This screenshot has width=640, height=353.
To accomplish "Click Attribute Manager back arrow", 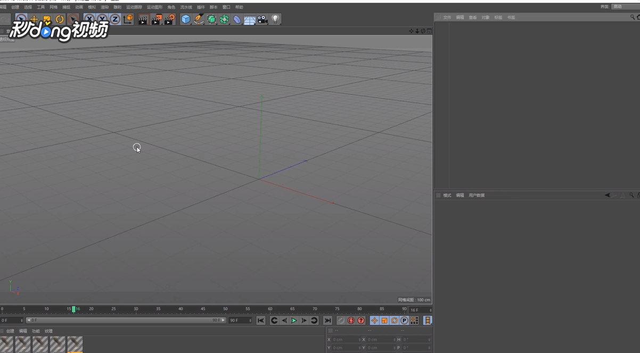I will coord(607,195).
